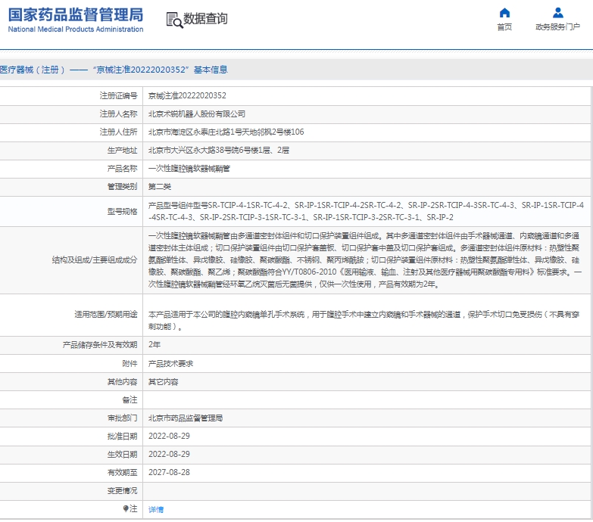
Task: Click the 注册证编号 row label
Action: coord(118,95)
